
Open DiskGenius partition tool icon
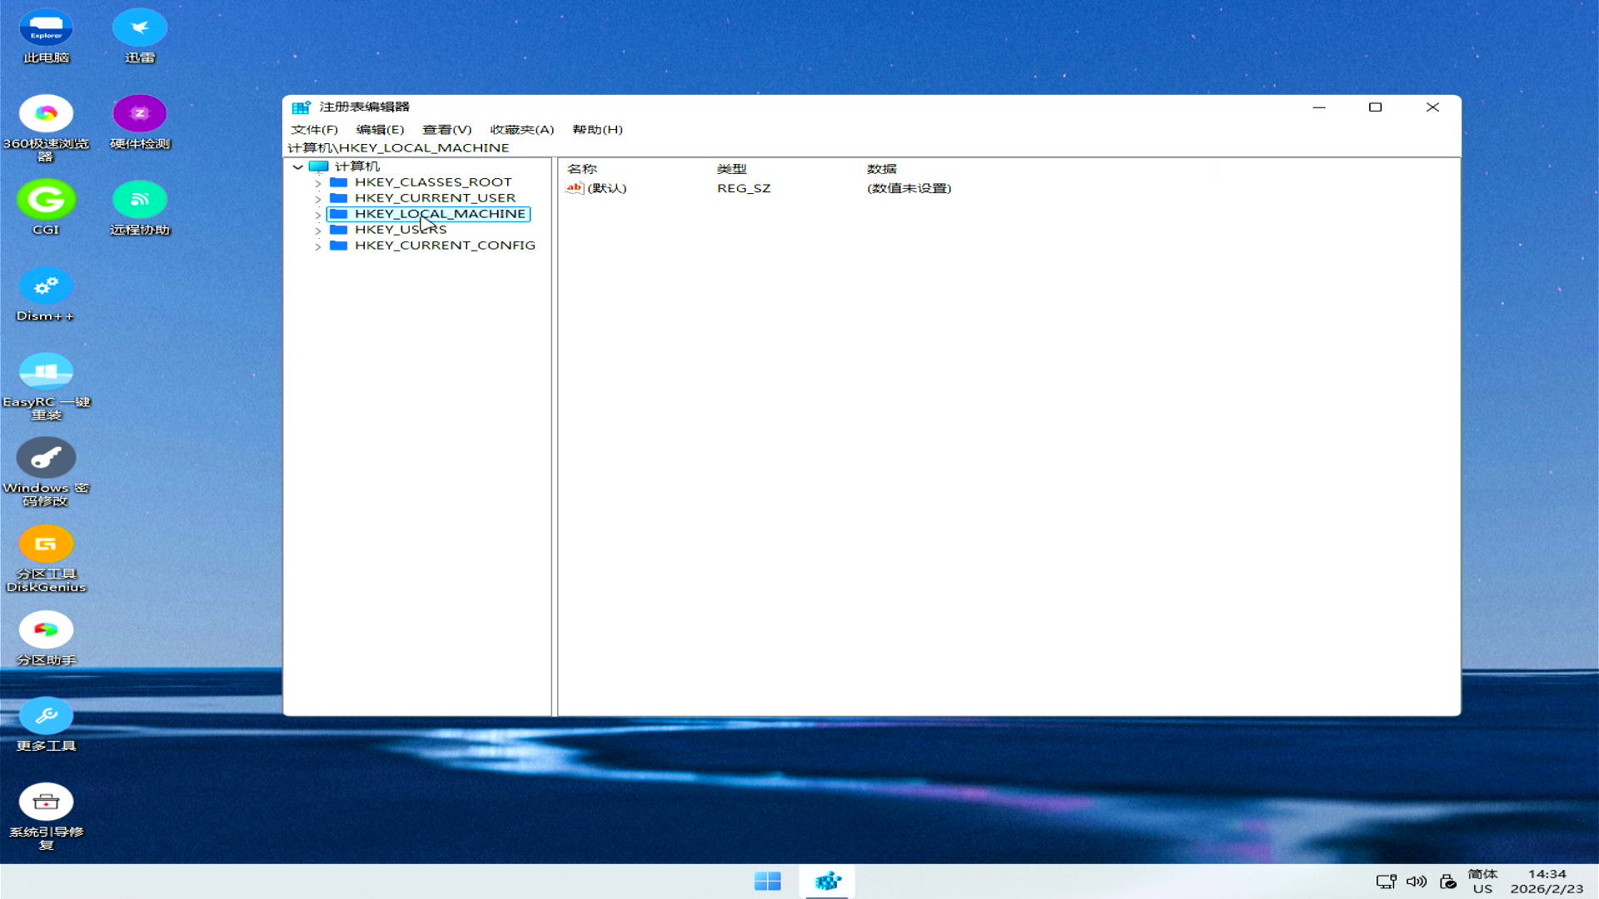point(46,545)
